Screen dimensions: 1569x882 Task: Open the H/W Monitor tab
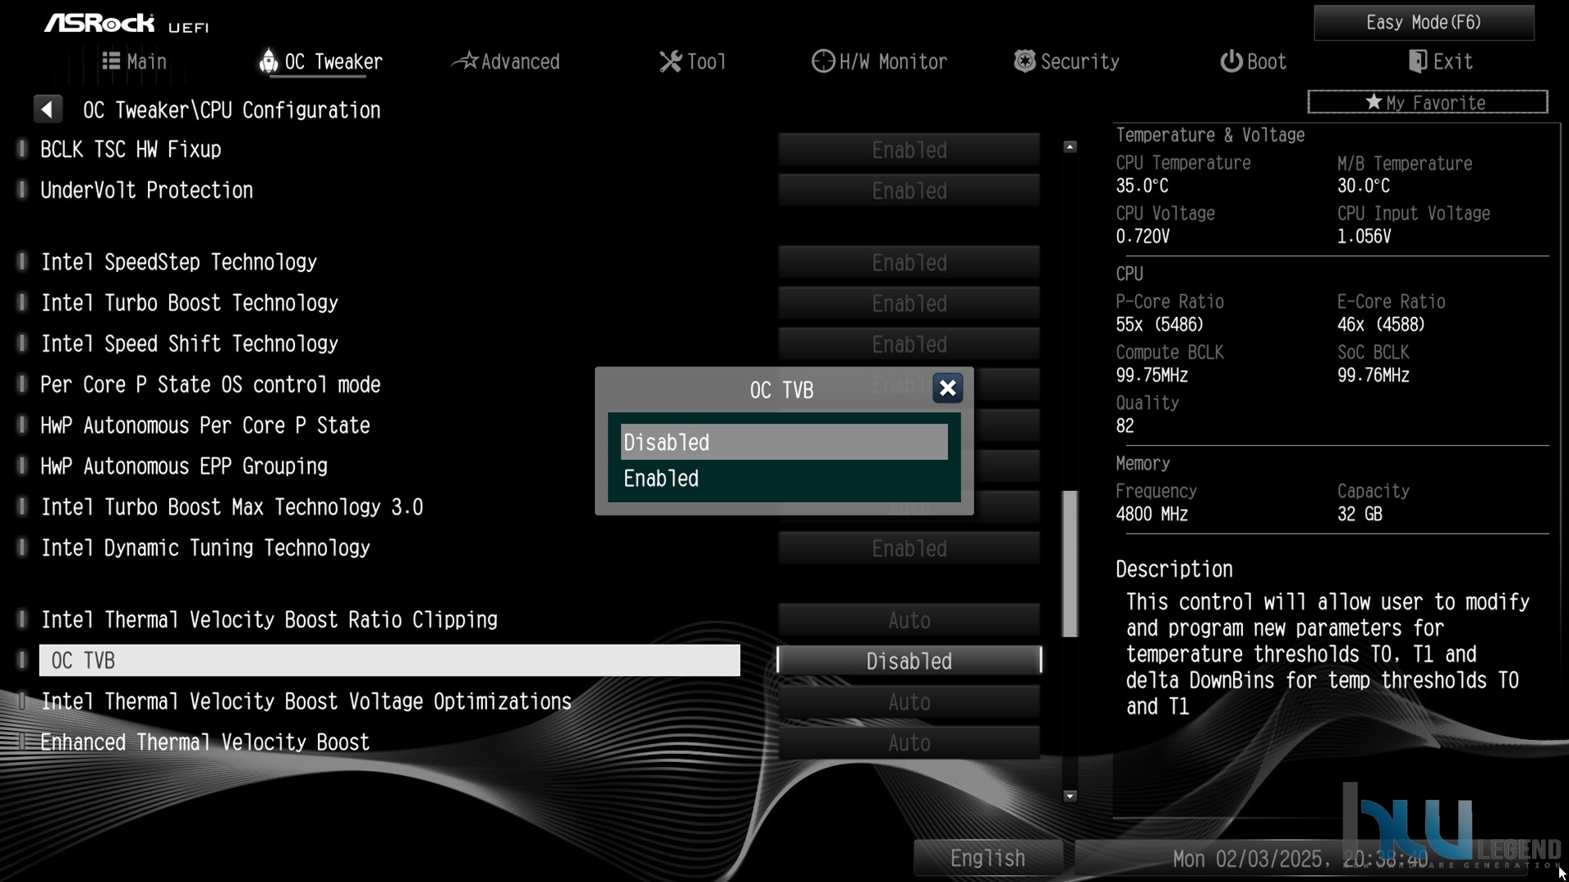pyautogui.click(x=879, y=62)
